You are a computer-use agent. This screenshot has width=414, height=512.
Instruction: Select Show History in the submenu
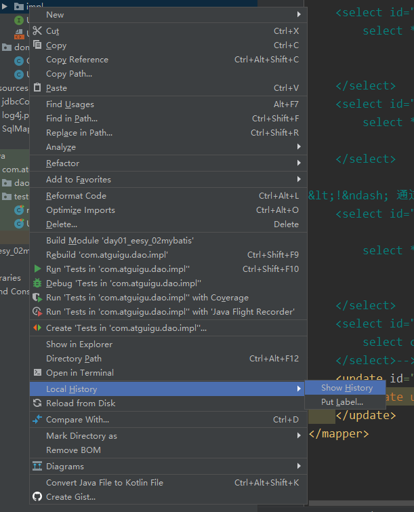coord(346,388)
